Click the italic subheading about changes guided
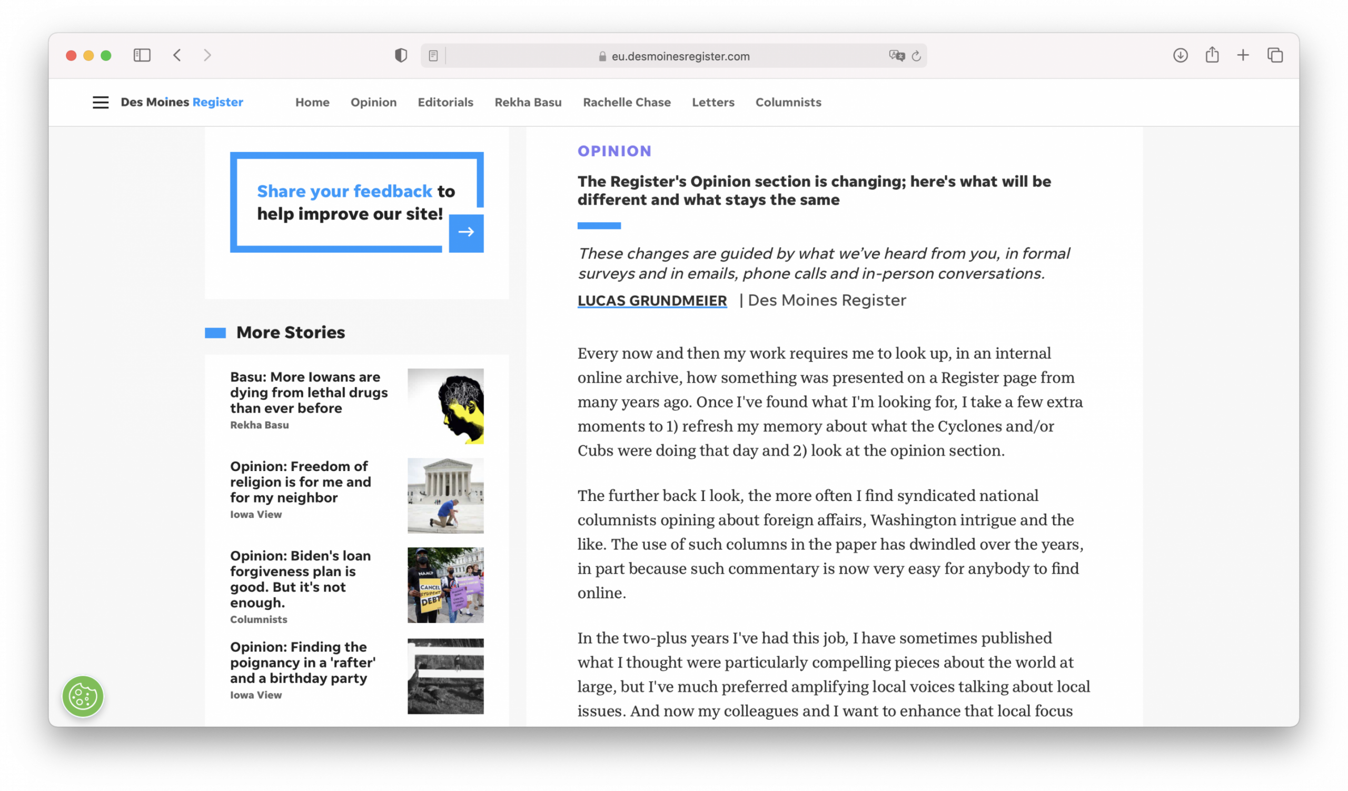This screenshot has width=1348, height=791. 824,263
